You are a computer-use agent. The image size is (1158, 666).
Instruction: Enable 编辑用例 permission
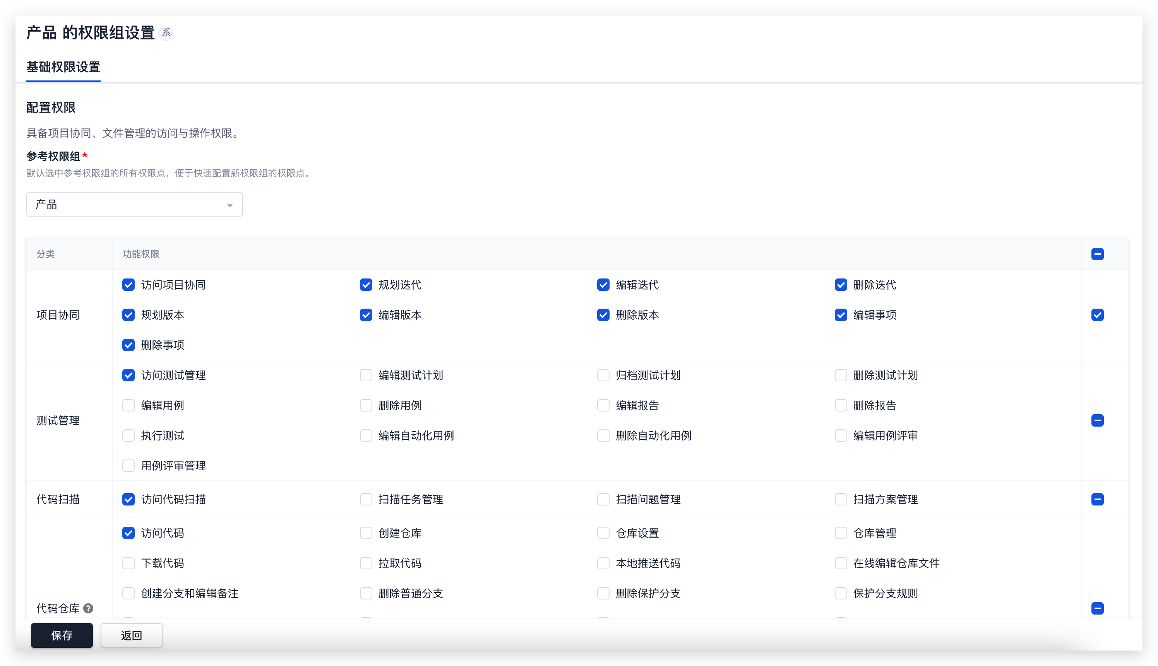click(x=128, y=405)
